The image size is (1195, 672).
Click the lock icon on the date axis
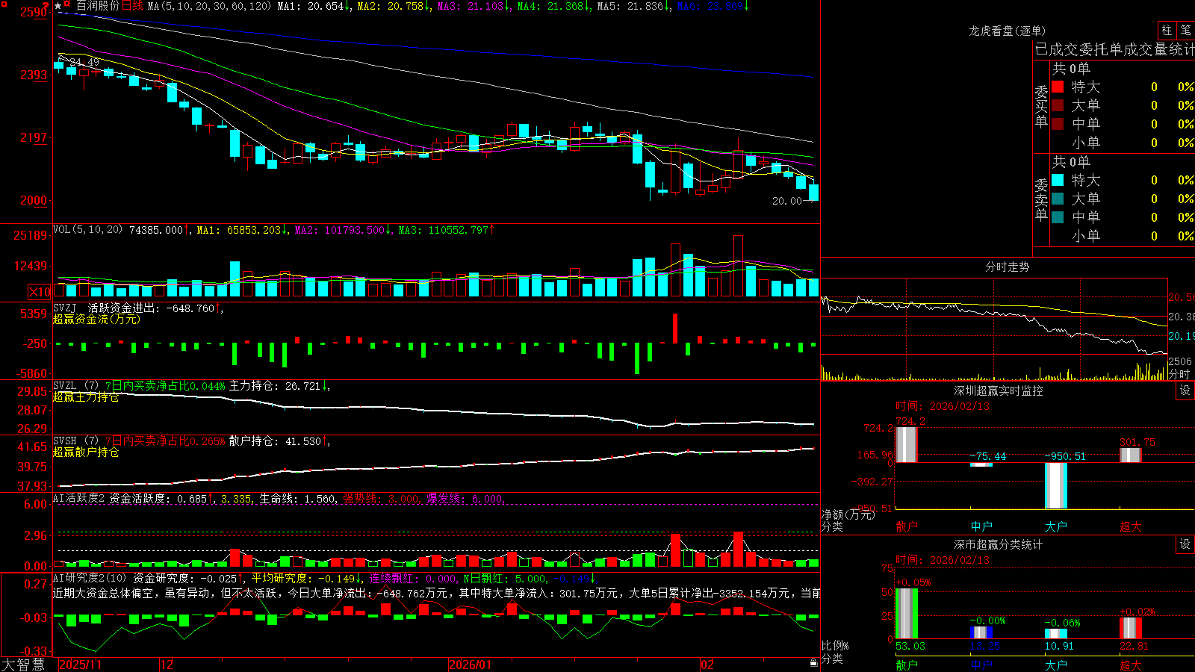coord(813,663)
